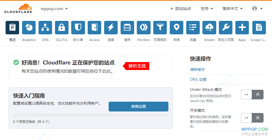Screen dimensions: 272x140
Task: Open the user account avatar menu
Action: [258, 9]
